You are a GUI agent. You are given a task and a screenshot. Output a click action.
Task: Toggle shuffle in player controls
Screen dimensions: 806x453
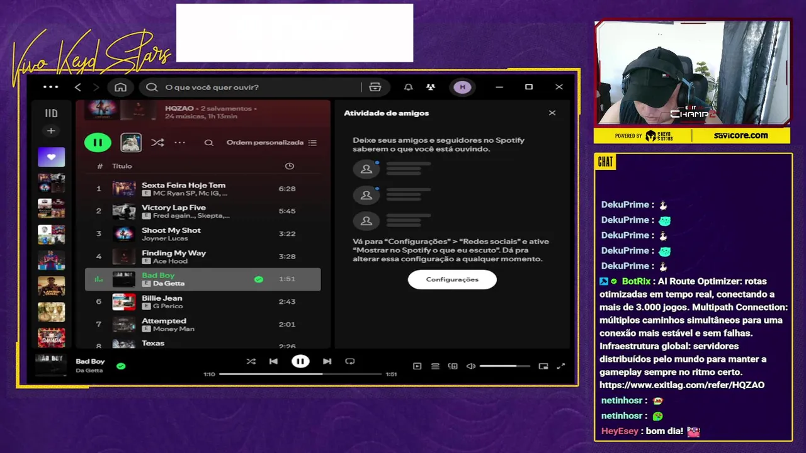click(x=251, y=362)
